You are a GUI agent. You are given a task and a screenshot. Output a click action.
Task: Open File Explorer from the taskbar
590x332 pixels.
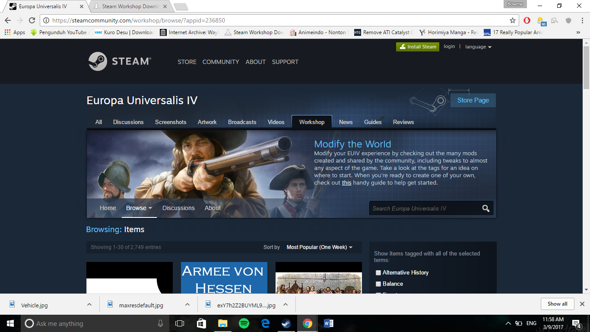coord(222,323)
